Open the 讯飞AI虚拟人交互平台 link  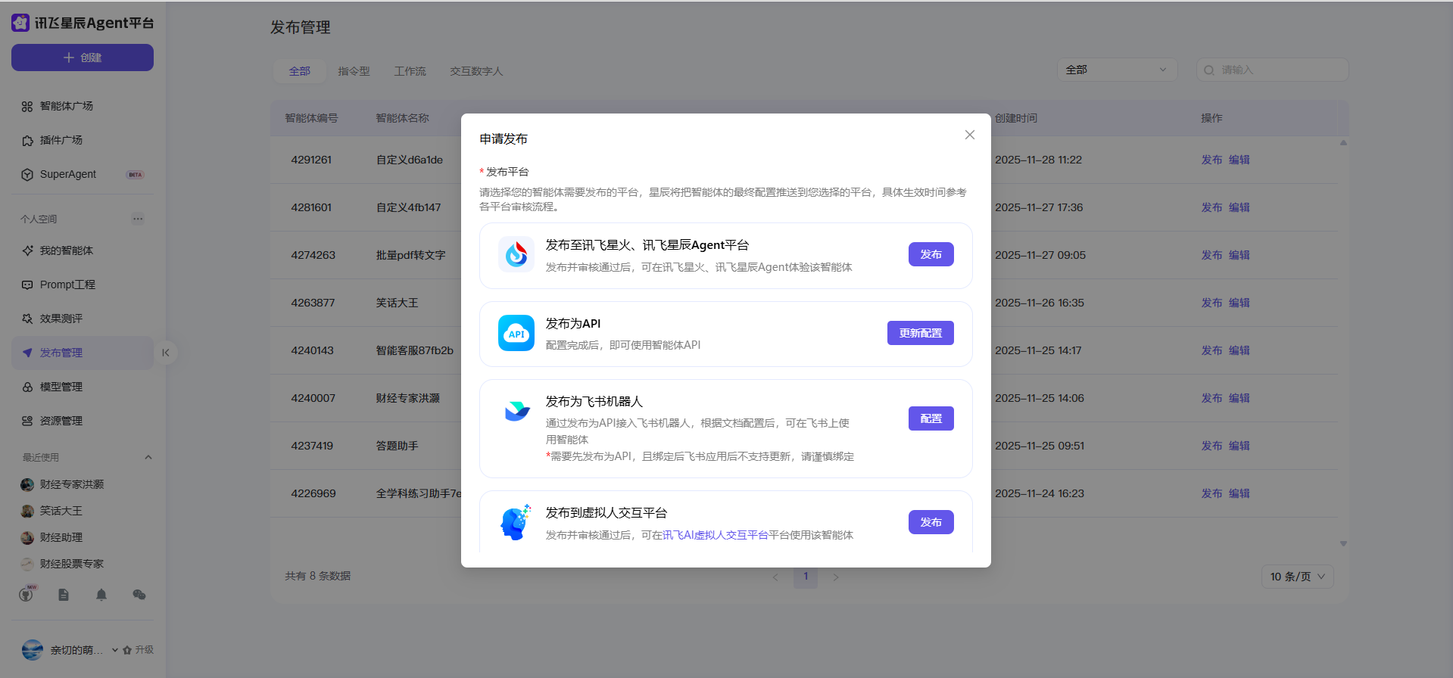(716, 535)
